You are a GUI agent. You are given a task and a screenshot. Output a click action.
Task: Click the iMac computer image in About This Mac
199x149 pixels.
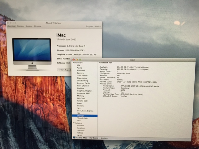tap(32, 54)
